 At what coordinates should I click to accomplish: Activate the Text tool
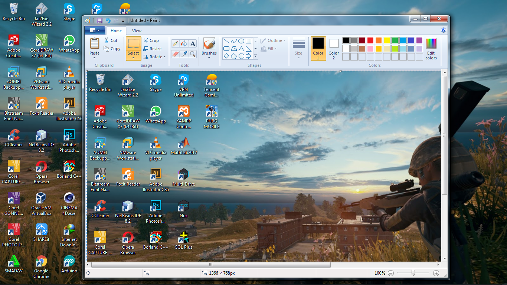193,43
